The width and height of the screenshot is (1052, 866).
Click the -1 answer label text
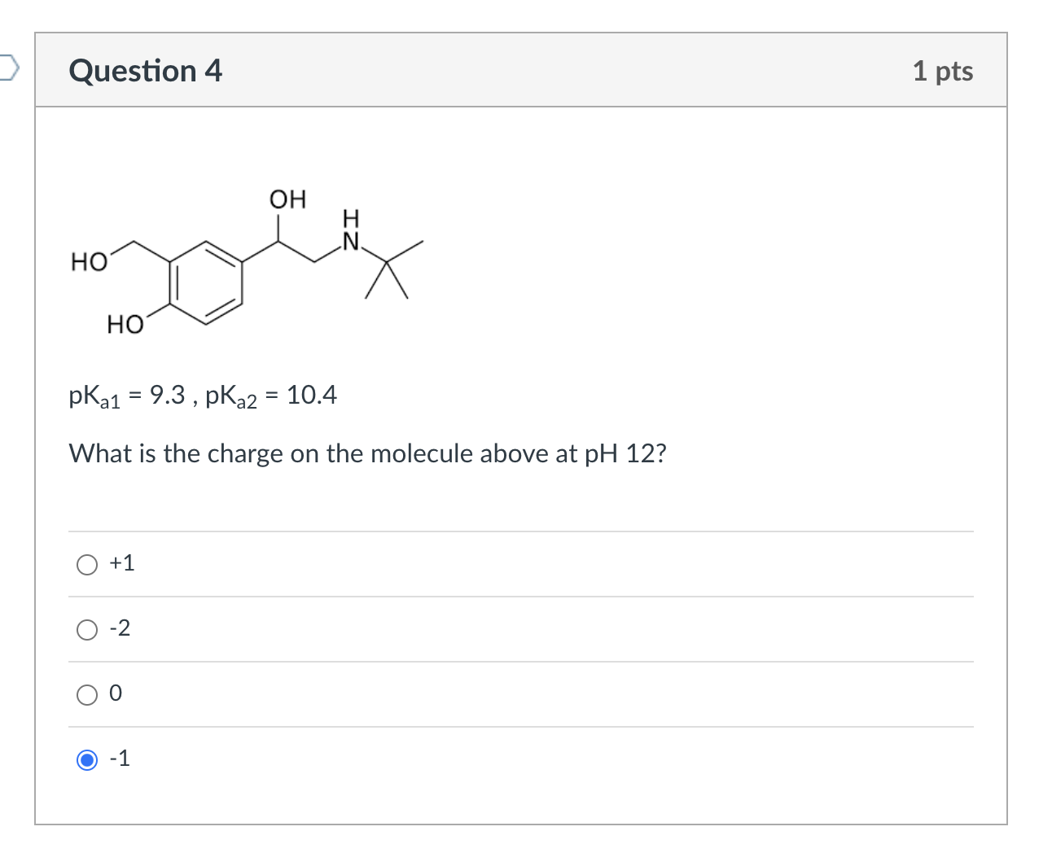pos(118,758)
